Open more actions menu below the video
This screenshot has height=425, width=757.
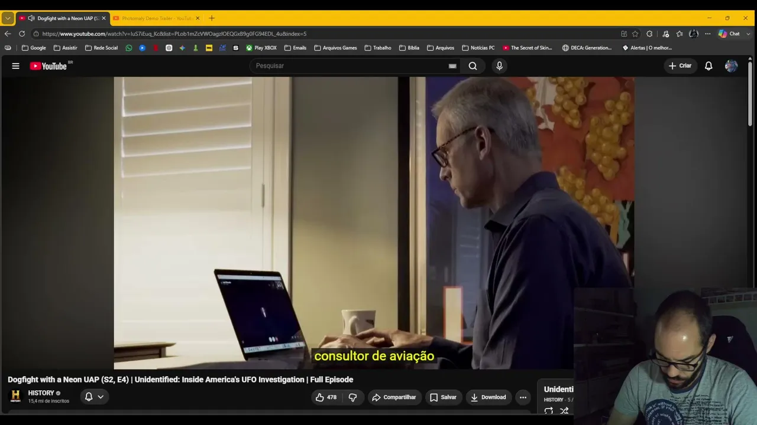523,397
